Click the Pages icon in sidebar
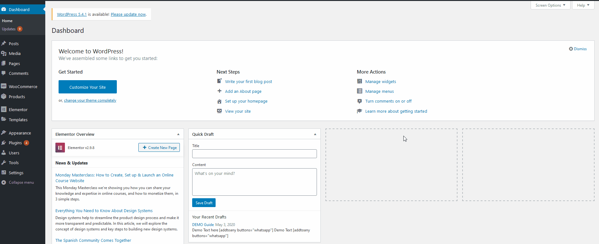Image resolution: width=599 pixels, height=244 pixels. point(4,63)
